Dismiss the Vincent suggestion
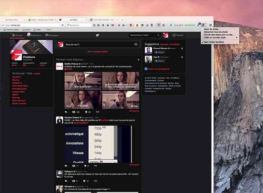The width and height of the screenshot is (263, 193). pyautogui.click(x=182, y=48)
